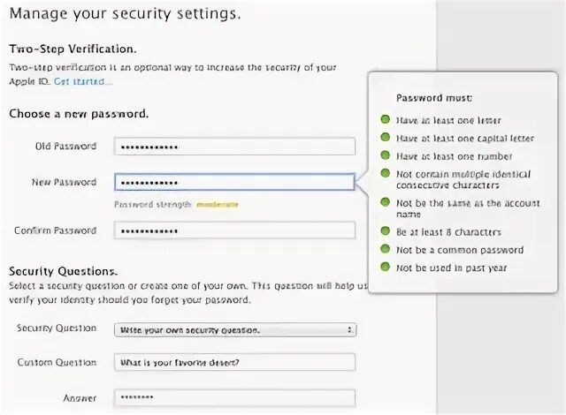This screenshot has width=566, height=415.
Task: Focus the Old Password field
Action: click(x=234, y=147)
